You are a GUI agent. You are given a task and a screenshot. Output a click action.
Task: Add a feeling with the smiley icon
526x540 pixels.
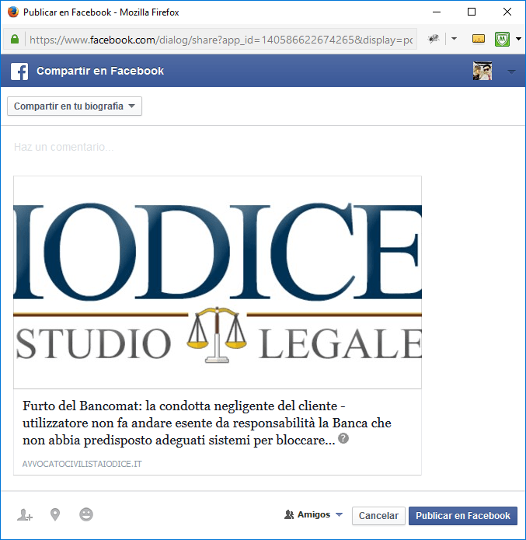point(86,514)
